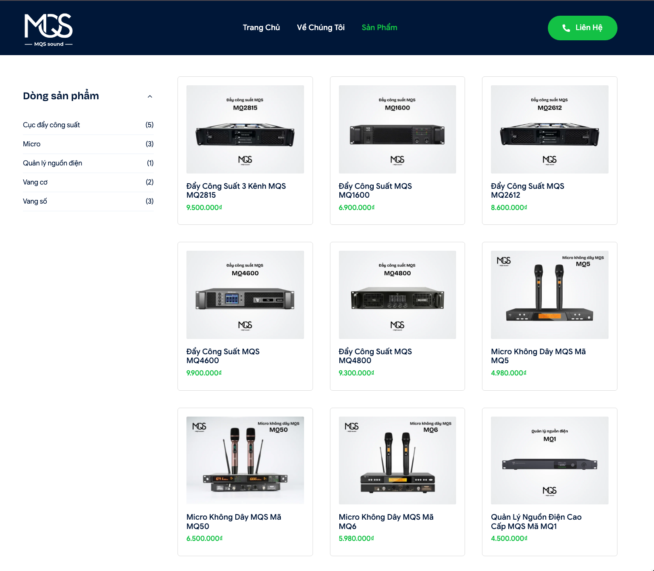
Task: Open Đẩy Công Suất MQS MQ4600 title
Action: (x=223, y=356)
